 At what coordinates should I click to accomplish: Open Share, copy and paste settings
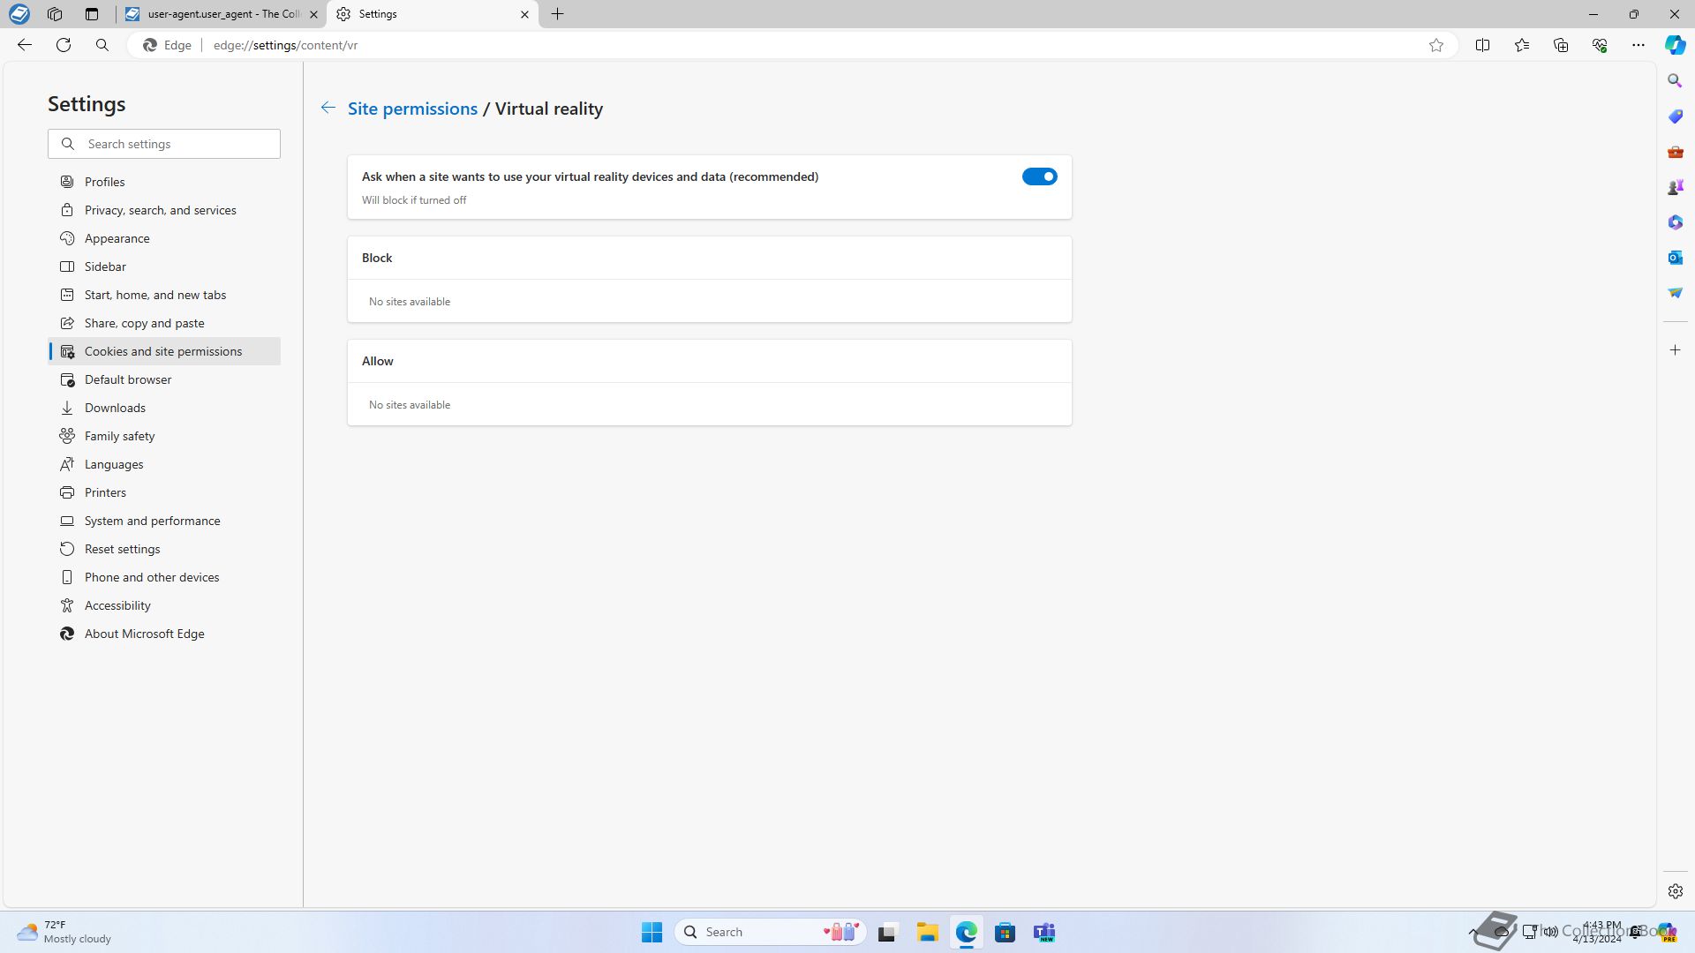pos(164,323)
